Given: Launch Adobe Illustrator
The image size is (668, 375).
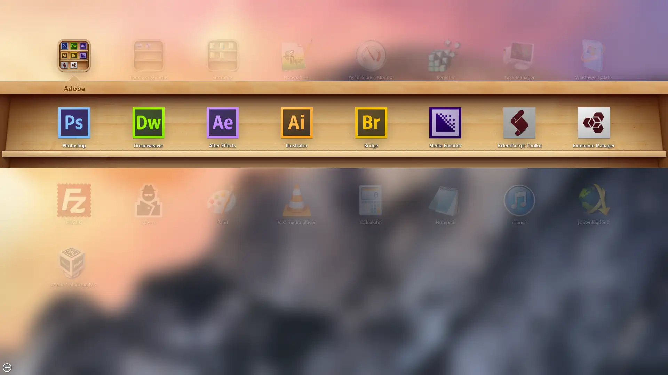Looking at the screenshot, I should coord(296,122).
